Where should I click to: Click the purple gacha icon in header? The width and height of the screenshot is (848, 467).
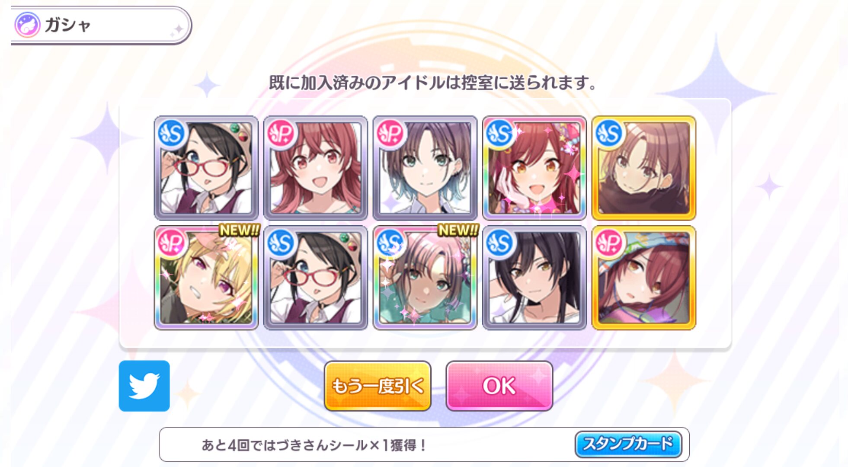[27, 25]
